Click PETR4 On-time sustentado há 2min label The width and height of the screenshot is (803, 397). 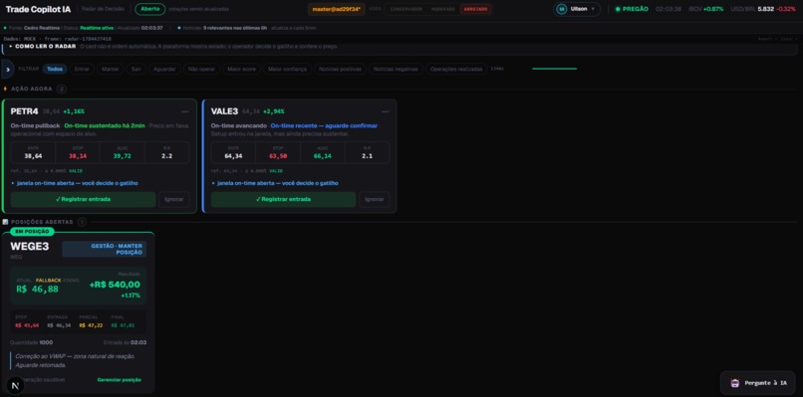click(x=105, y=125)
